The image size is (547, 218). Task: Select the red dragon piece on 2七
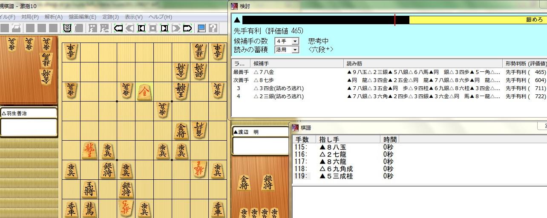199,170
